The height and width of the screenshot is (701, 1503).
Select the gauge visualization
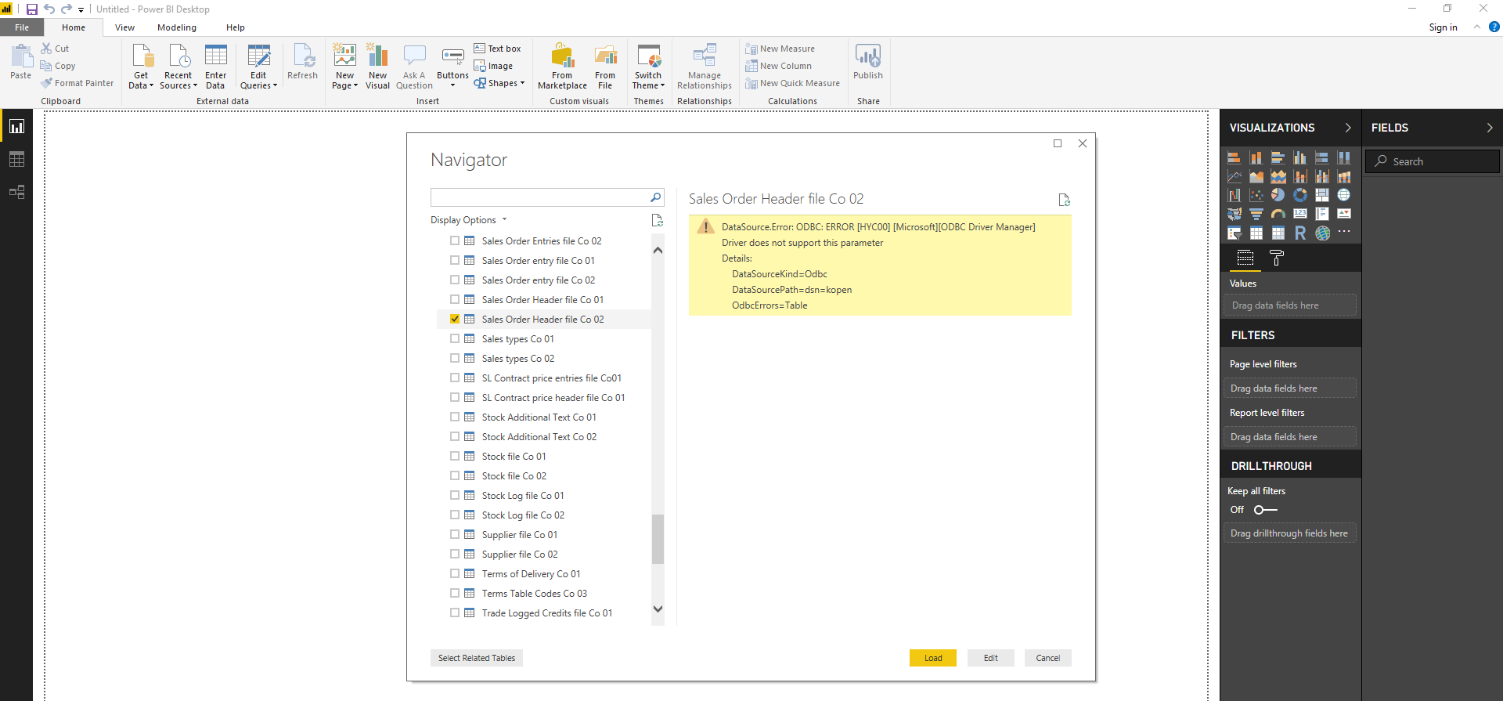tap(1278, 214)
